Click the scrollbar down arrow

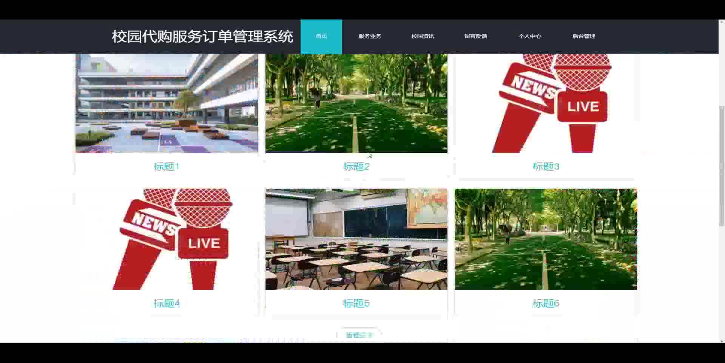click(722, 341)
